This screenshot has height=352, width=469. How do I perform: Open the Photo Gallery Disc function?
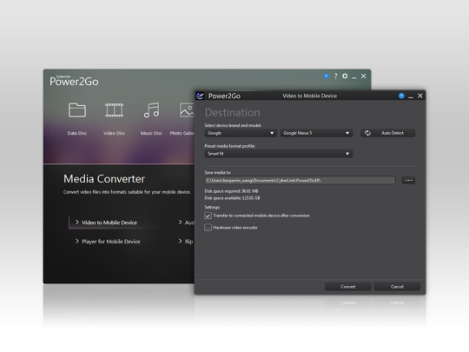[182, 119]
